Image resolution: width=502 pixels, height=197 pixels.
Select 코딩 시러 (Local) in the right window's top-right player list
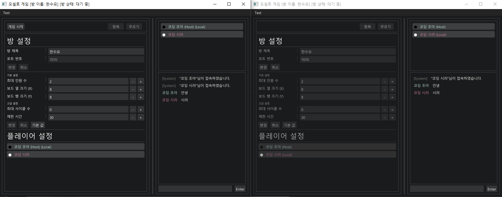coord(454,34)
